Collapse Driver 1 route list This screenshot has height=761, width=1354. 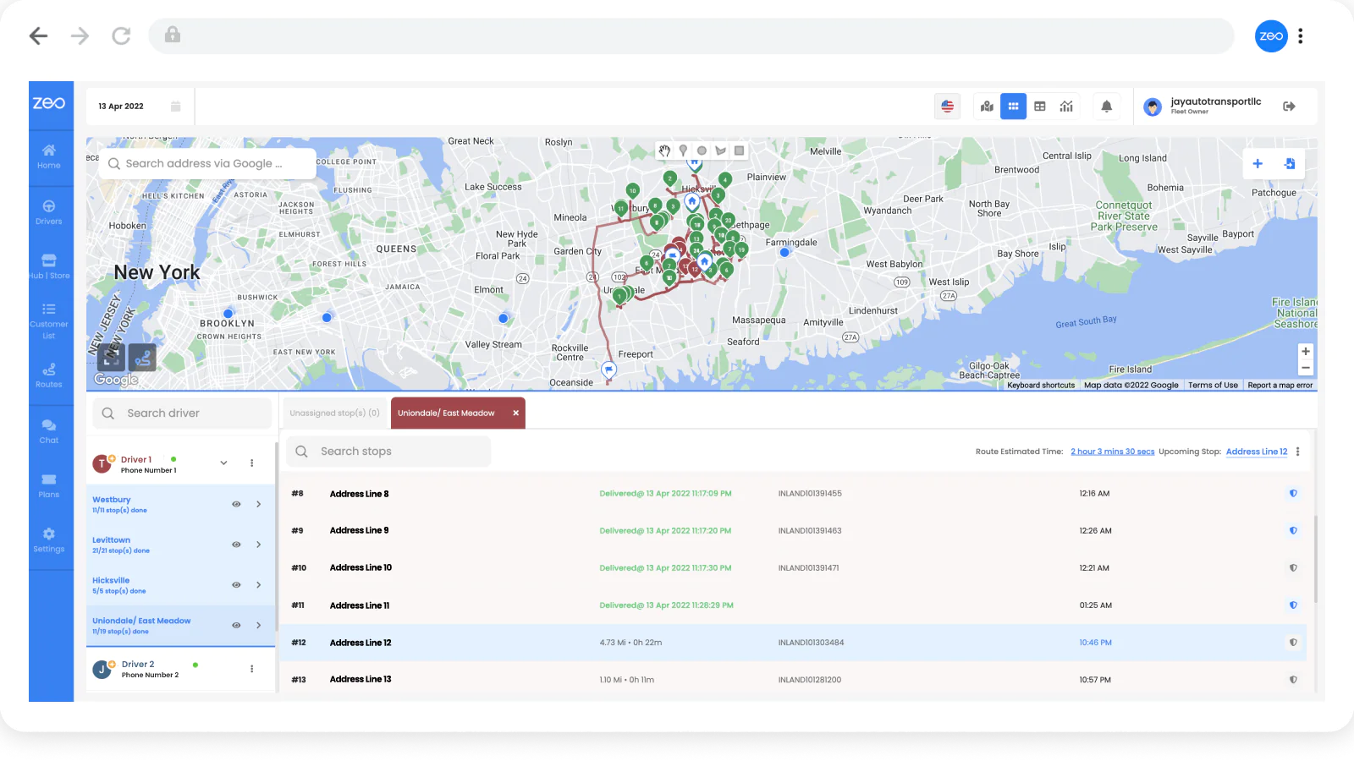[223, 463]
